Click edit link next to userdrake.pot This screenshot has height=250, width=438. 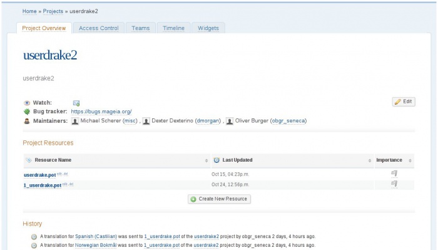point(59,174)
